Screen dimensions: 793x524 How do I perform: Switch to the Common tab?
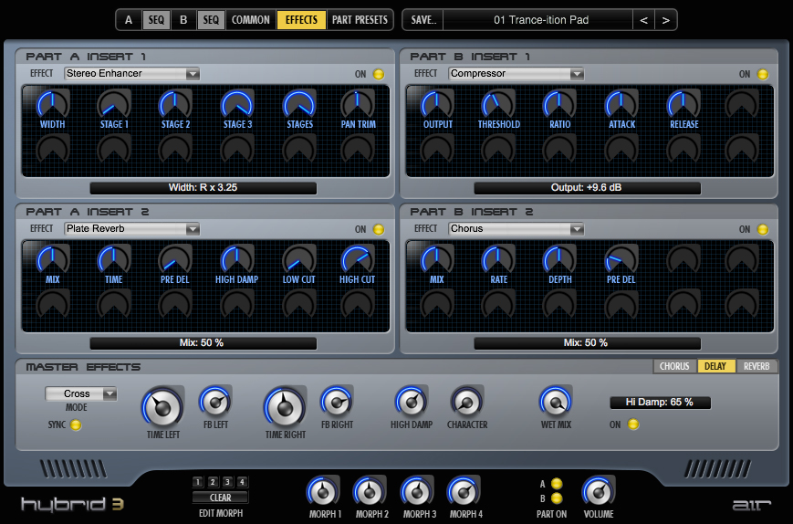(x=251, y=19)
